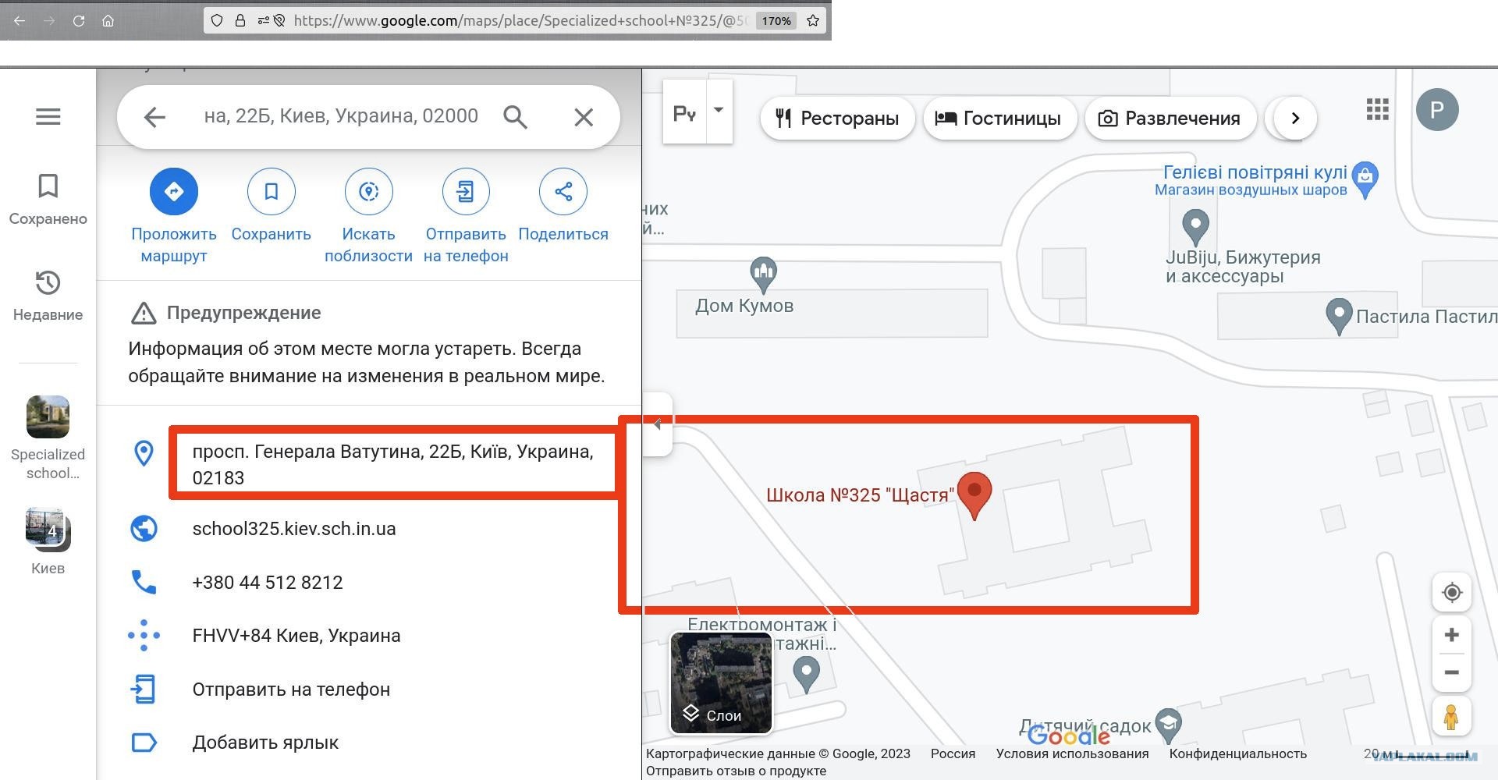Viewport: 1498px width, 780px height.
Task: Search nearby using the nearby icon
Action: tap(368, 191)
